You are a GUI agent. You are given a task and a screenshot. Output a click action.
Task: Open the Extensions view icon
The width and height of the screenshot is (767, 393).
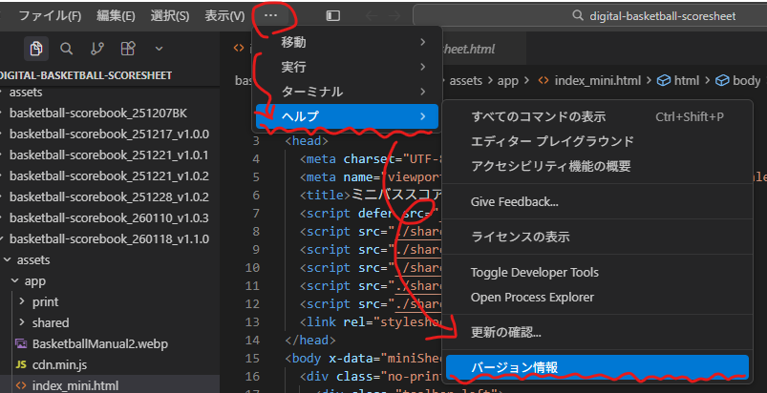coord(128,49)
